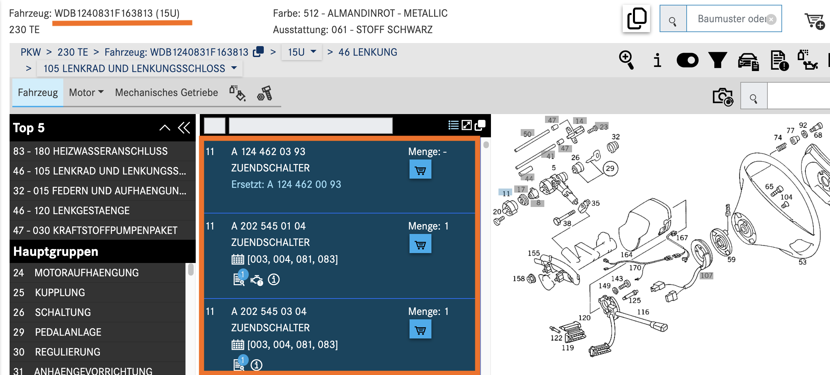The width and height of the screenshot is (830, 375).
Task: Click the bolt and nut parts icon
Action: (265, 93)
